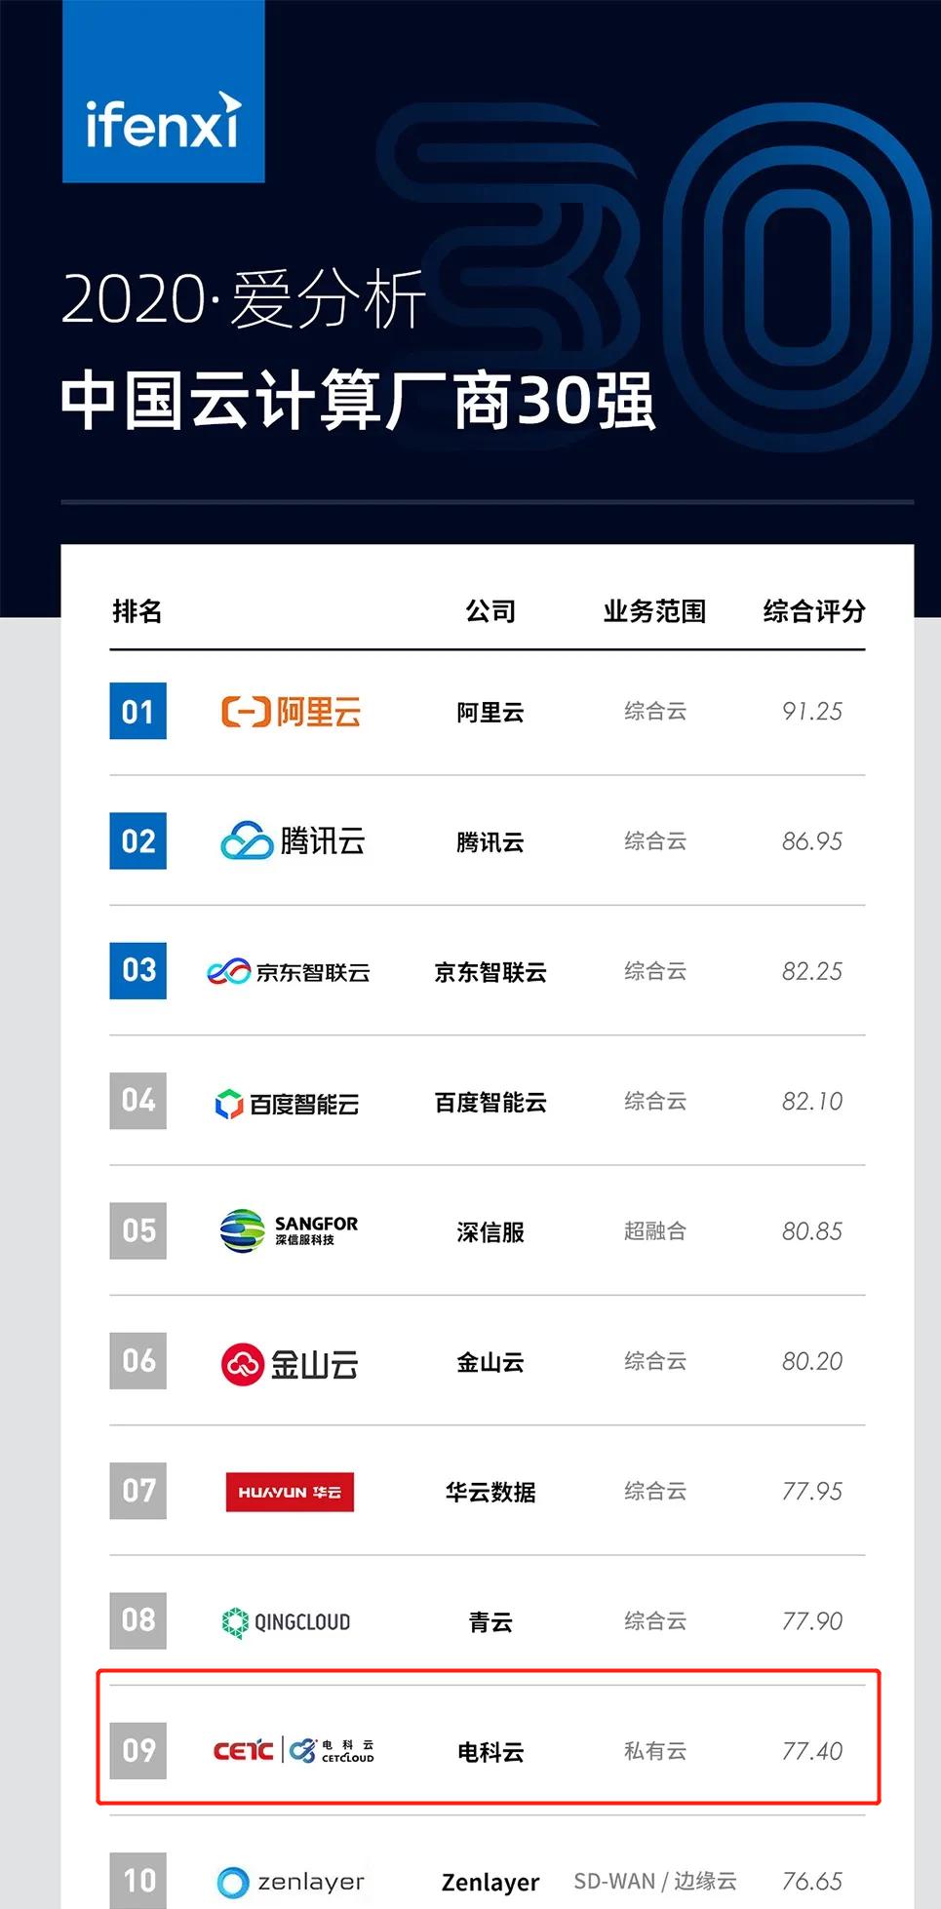The image size is (941, 1909).
Task: Click the 2020·爱分析 title line
Action: (244, 298)
